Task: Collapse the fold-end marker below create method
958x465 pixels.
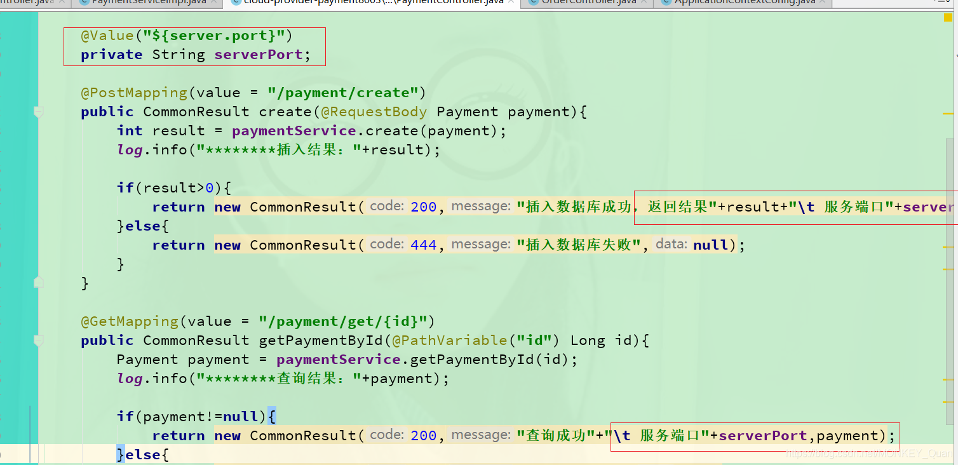Action: 39,282
